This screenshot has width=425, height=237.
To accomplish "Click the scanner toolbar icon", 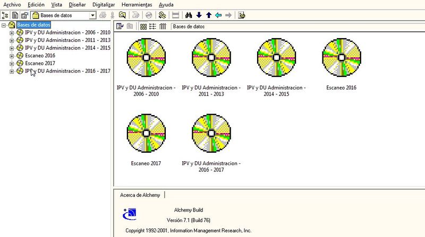I will point(135,15).
